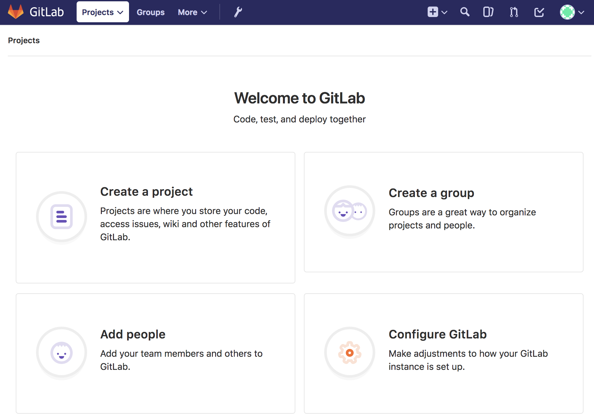This screenshot has height=417, width=594.
Task: Click the Create a project card
Action: (155, 217)
